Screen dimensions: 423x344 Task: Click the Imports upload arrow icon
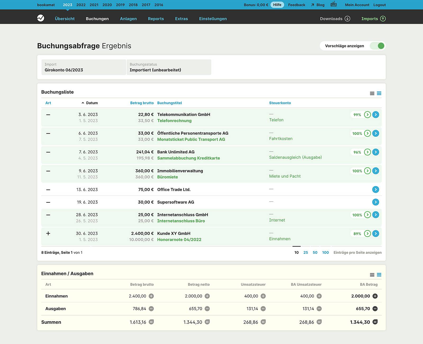(x=383, y=19)
